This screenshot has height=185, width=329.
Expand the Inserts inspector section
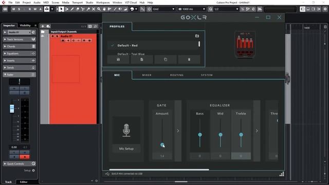tap(19, 61)
